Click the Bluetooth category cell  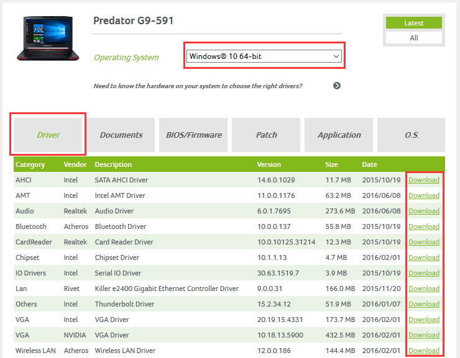(x=31, y=226)
